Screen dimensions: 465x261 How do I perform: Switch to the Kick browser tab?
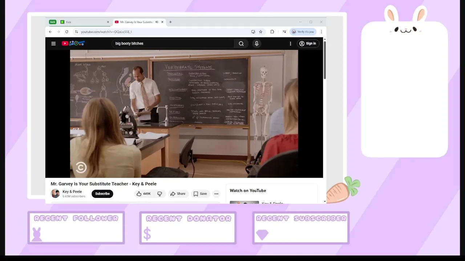pos(85,22)
